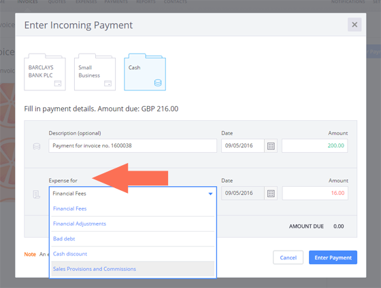Click the card icon in Barclays folder
The image size is (381, 288).
coord(58,84)
